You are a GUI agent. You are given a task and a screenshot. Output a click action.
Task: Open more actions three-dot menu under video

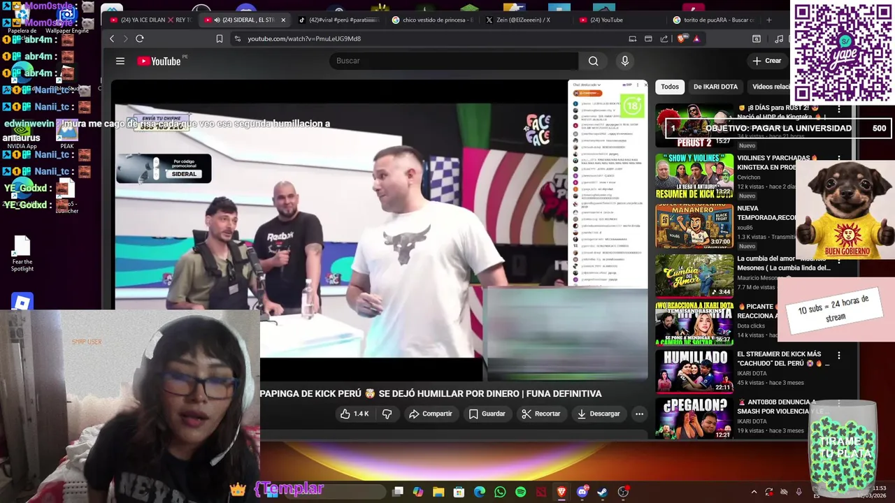(x=639, y=414)
